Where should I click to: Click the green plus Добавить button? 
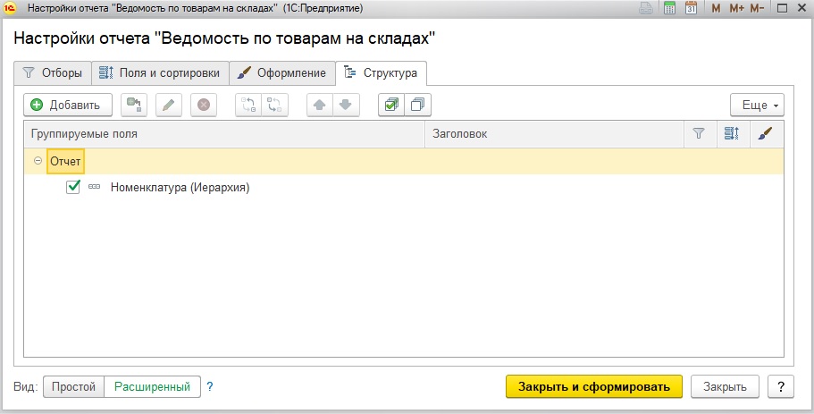coord(68,105)
